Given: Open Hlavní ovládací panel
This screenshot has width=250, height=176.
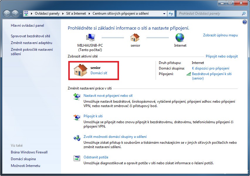Looking at the screenshot, I should (28, 25).
